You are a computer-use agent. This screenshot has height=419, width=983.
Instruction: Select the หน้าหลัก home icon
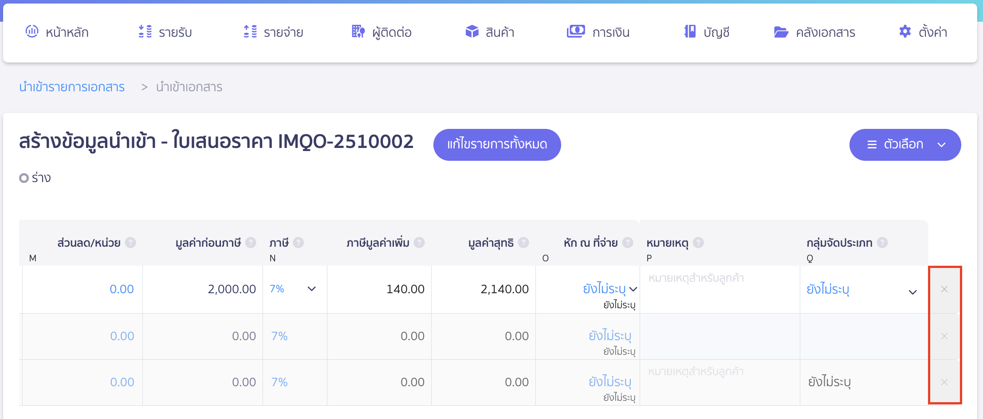click(31, 31)
